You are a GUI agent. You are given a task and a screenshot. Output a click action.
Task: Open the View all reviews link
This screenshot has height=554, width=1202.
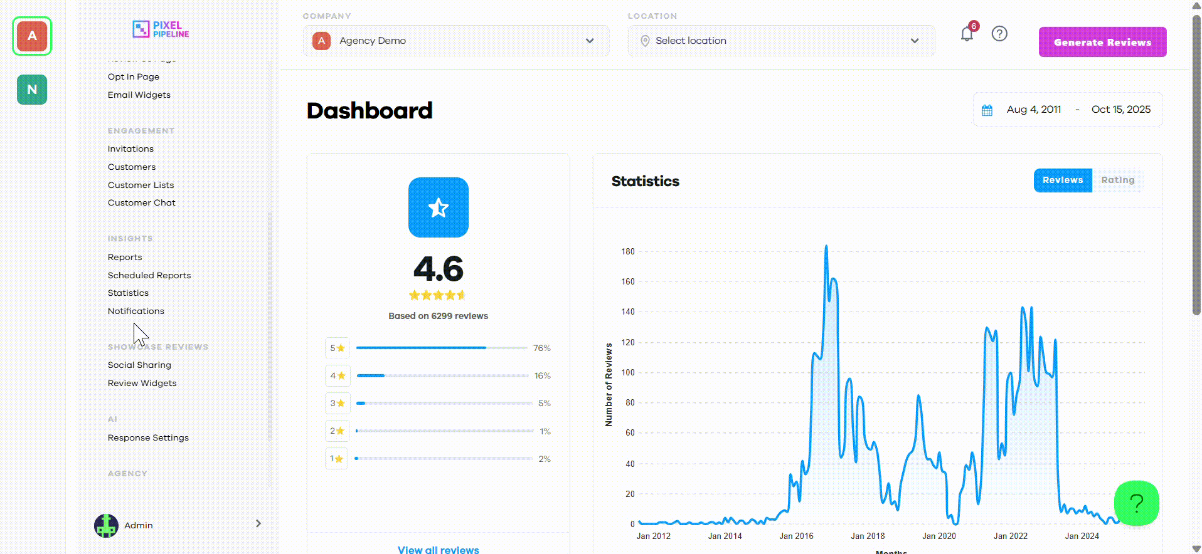pyautogui.click(x=438, y=550)
